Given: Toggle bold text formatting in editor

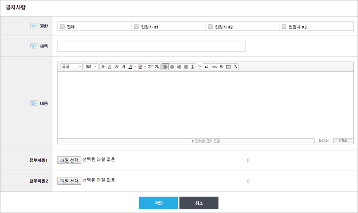Looking at the screenshot, I should (103, 67).
